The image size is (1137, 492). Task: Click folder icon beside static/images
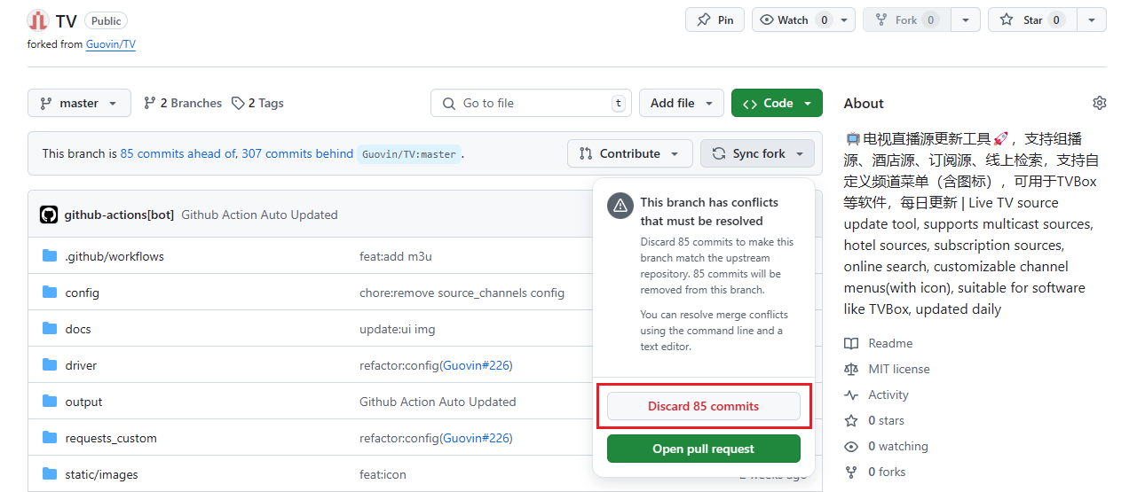[50, 474]
